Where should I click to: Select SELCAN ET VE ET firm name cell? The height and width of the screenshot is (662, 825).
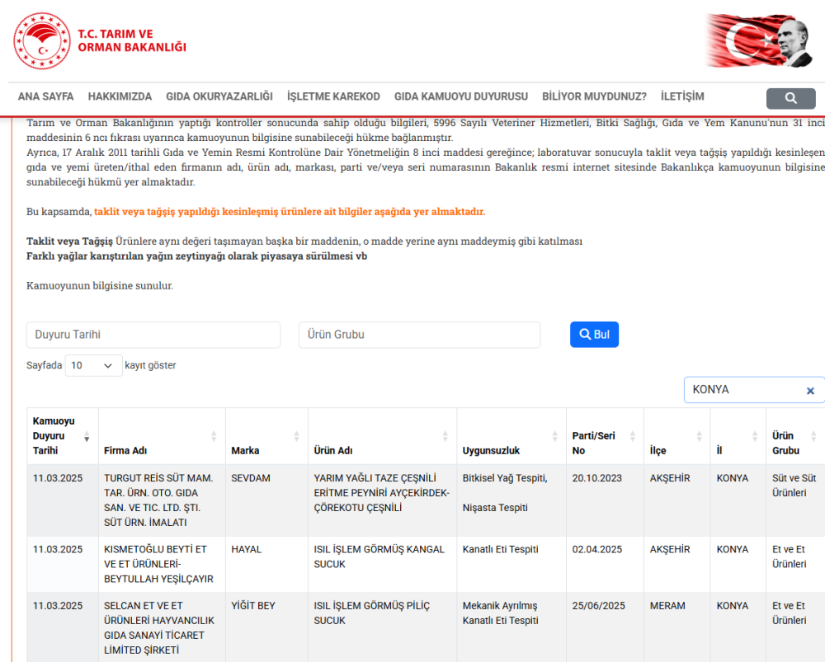pyautogui.click(x=162, y=628)
